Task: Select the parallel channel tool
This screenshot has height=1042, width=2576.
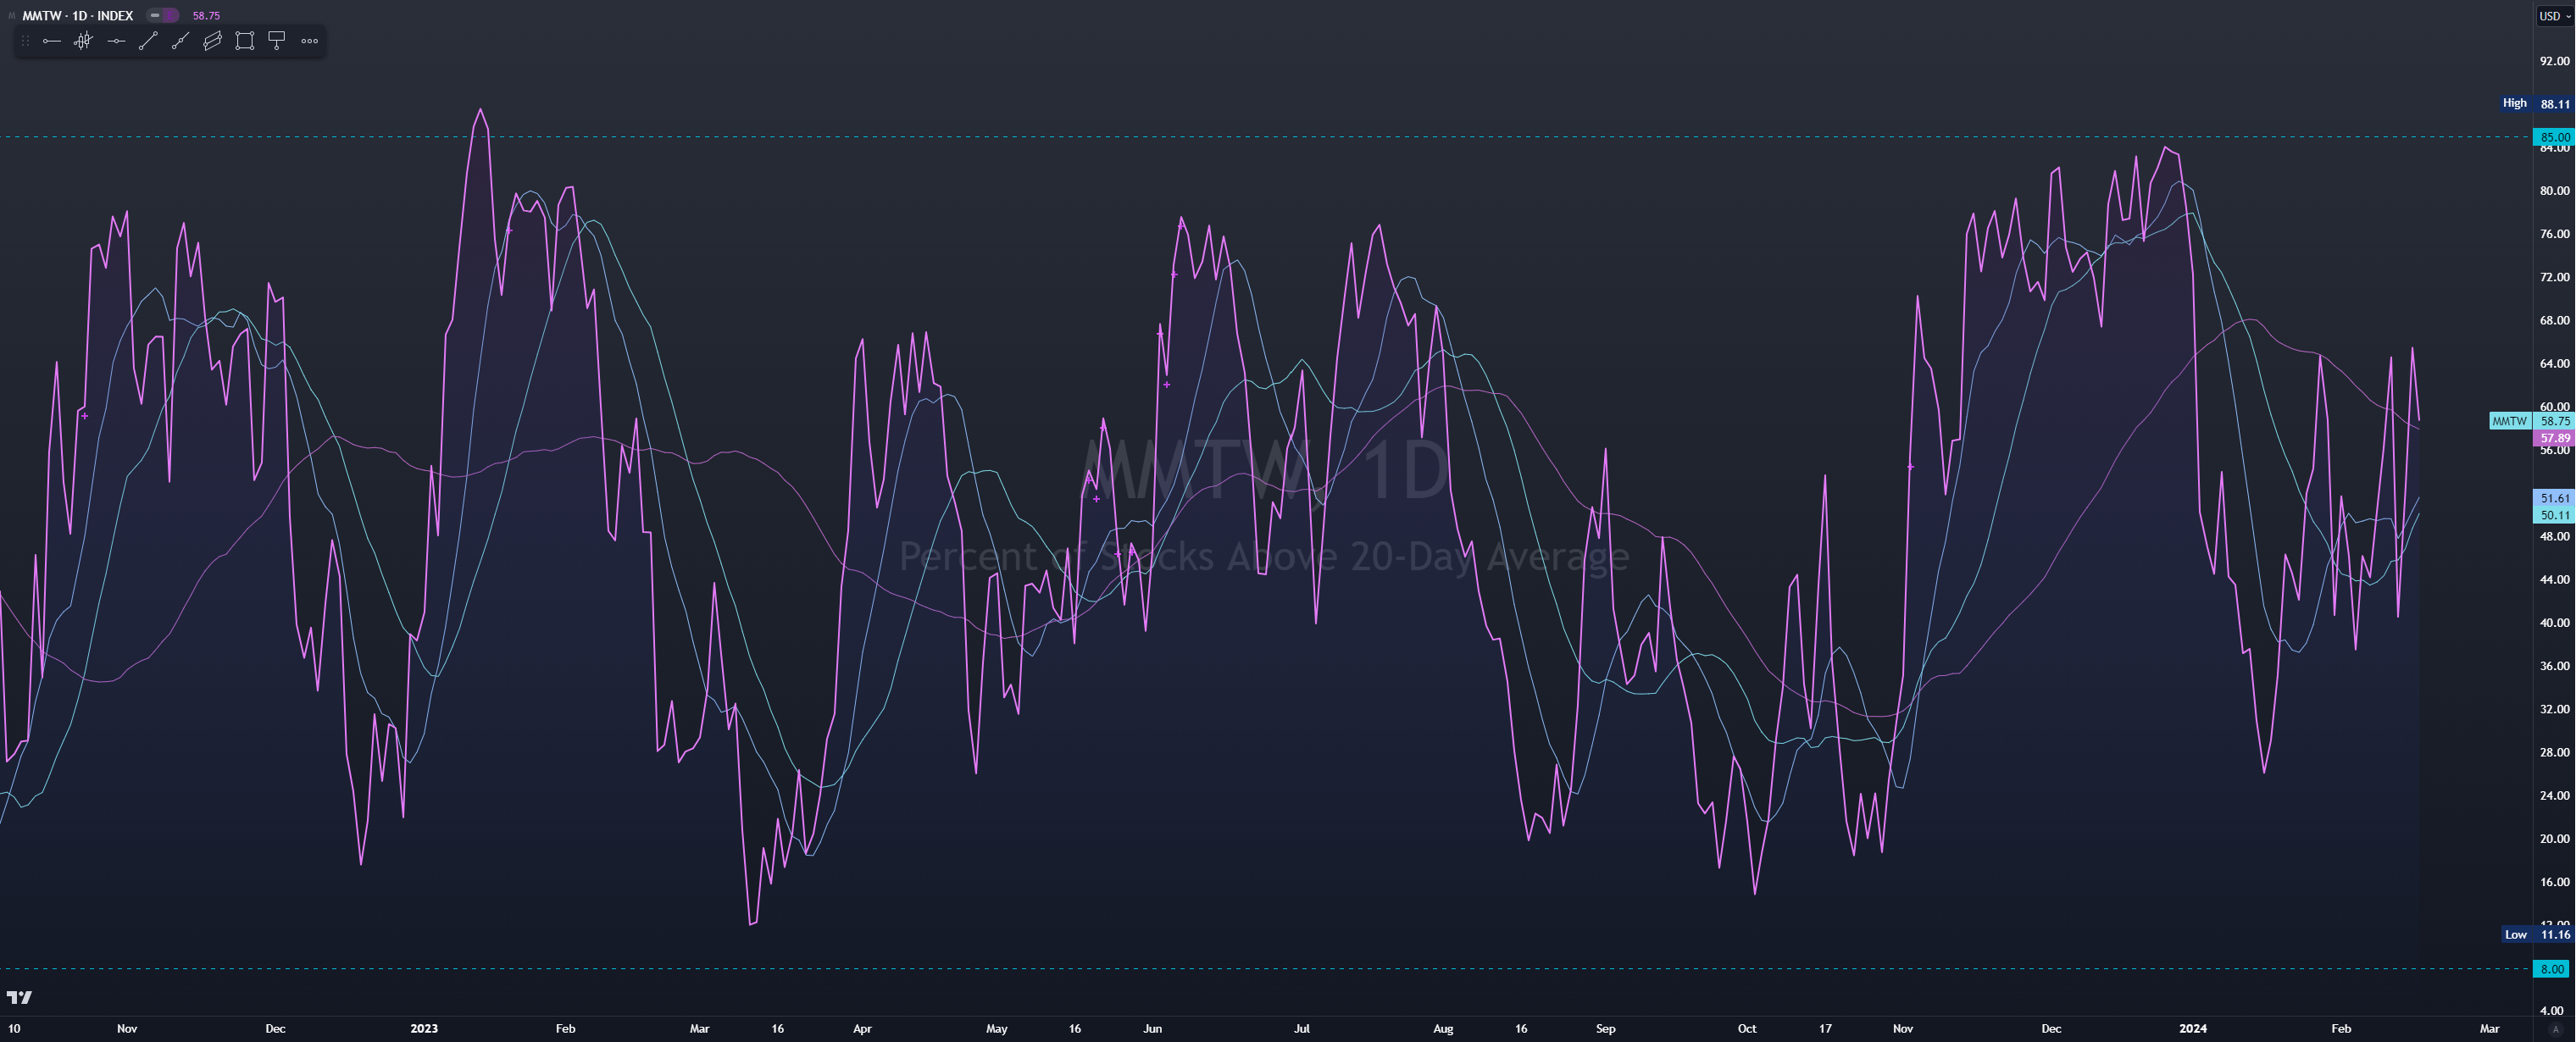Action: click(212, 41)
